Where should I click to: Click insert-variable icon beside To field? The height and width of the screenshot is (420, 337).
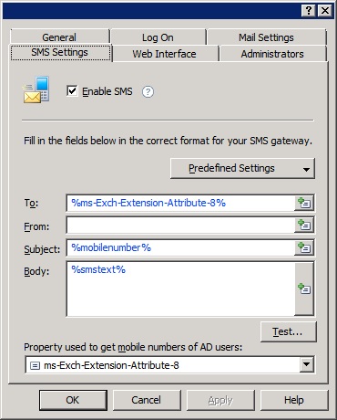304,203
